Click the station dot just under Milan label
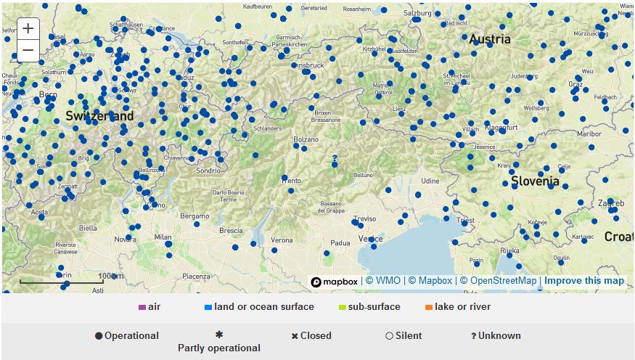Screen dimensions: 635x360 (x=168, y=244)
